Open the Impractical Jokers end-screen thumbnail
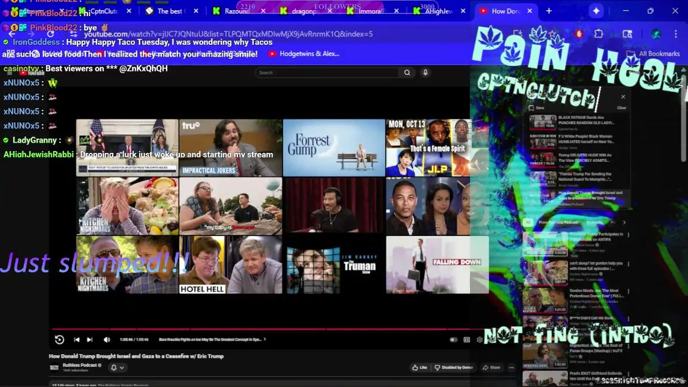The image size is (688, 387). (x=231, y=148)
